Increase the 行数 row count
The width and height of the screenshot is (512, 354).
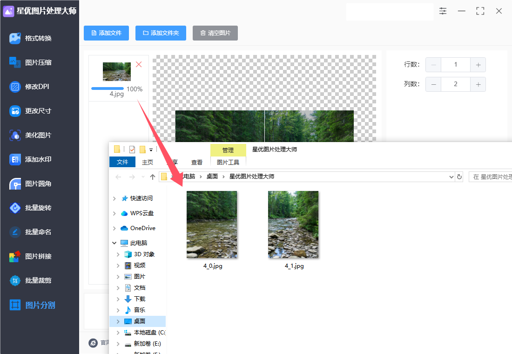coord(478,65)
